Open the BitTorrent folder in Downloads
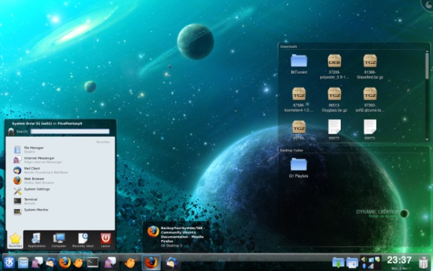 click(299, 64)
